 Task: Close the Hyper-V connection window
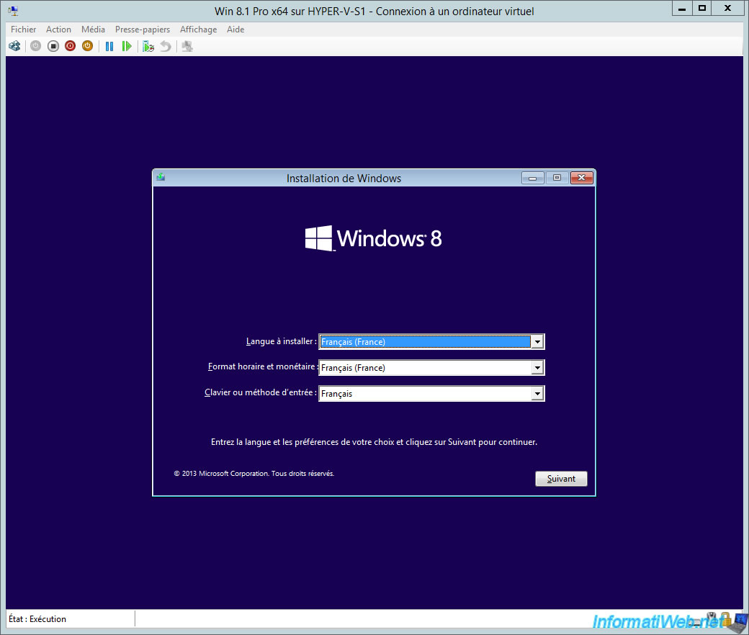(x=728, y=8)
